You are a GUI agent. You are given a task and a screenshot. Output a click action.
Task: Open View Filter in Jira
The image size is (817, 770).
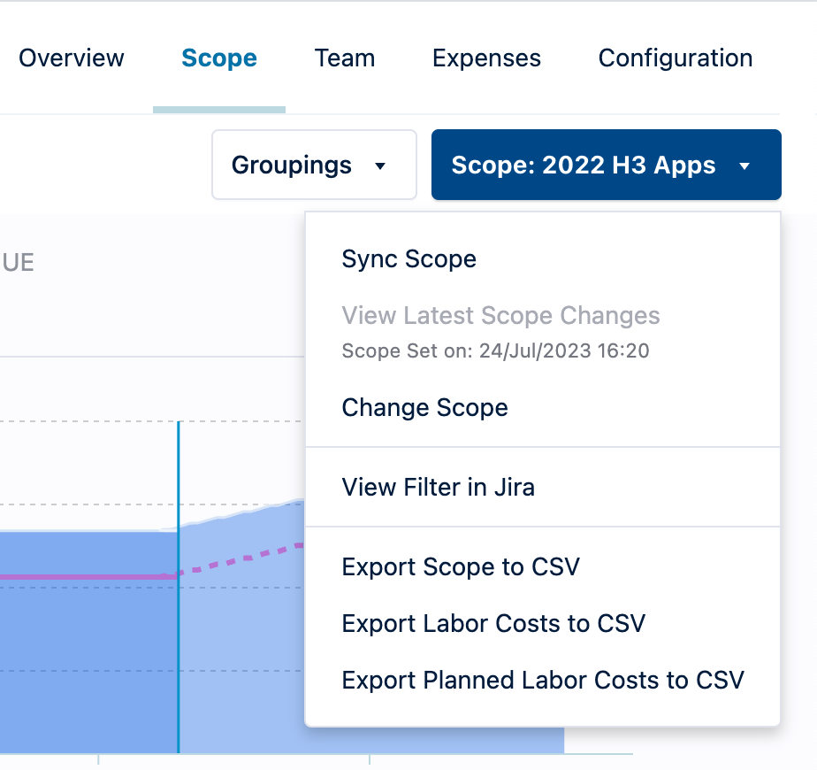[438, 487]
